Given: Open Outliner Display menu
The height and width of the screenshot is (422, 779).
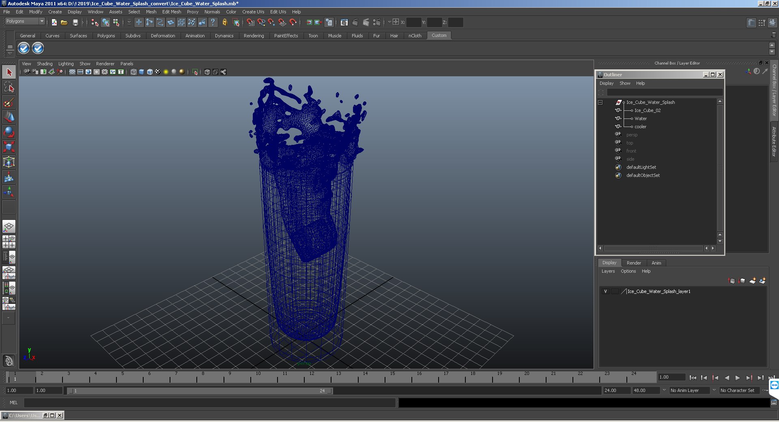Looking at the screenshot, I should [607, 83].
